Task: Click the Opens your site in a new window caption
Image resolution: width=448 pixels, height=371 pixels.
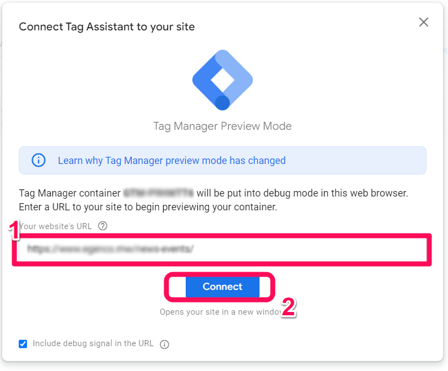Action: click(220, 312)
